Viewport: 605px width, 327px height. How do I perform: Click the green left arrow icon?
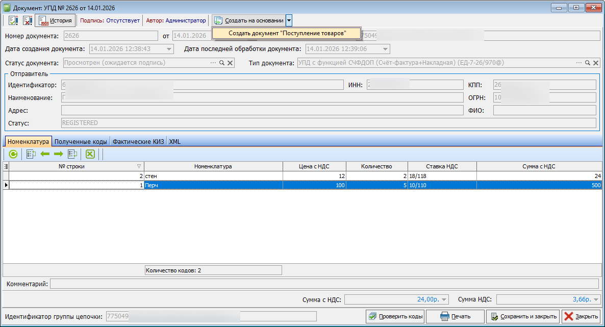click(x=45, y=154)
